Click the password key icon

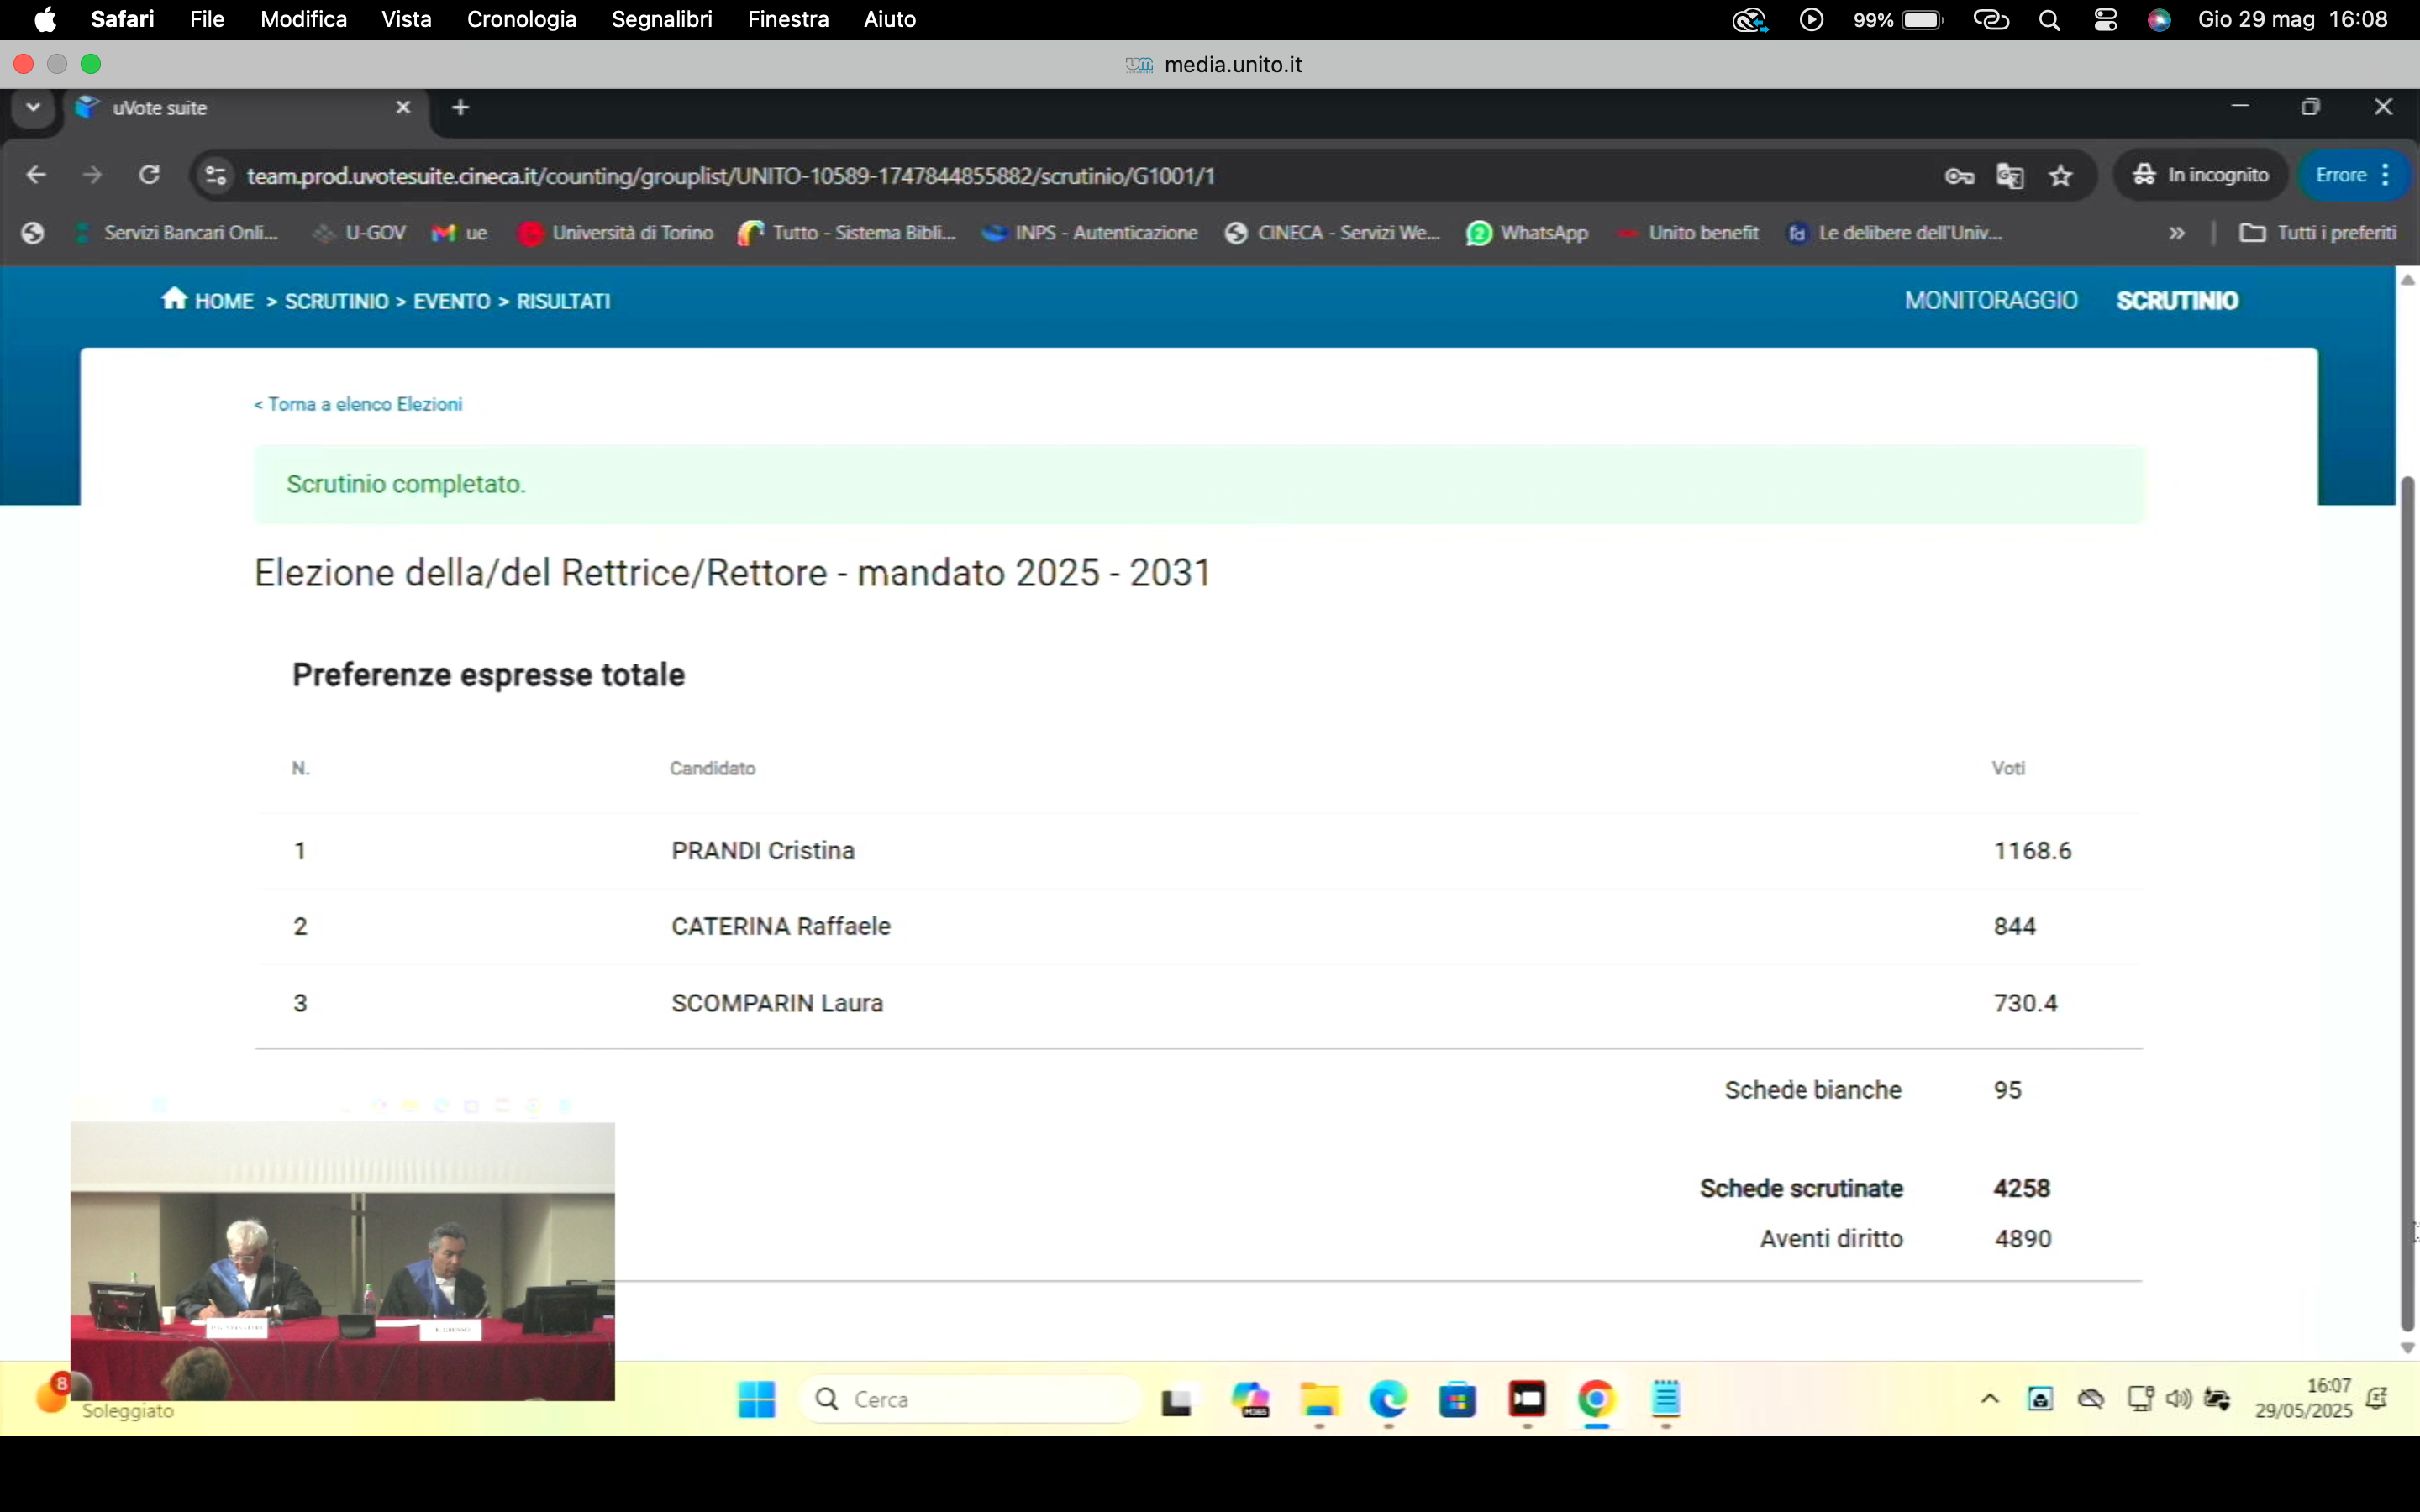click(1958, 176)
